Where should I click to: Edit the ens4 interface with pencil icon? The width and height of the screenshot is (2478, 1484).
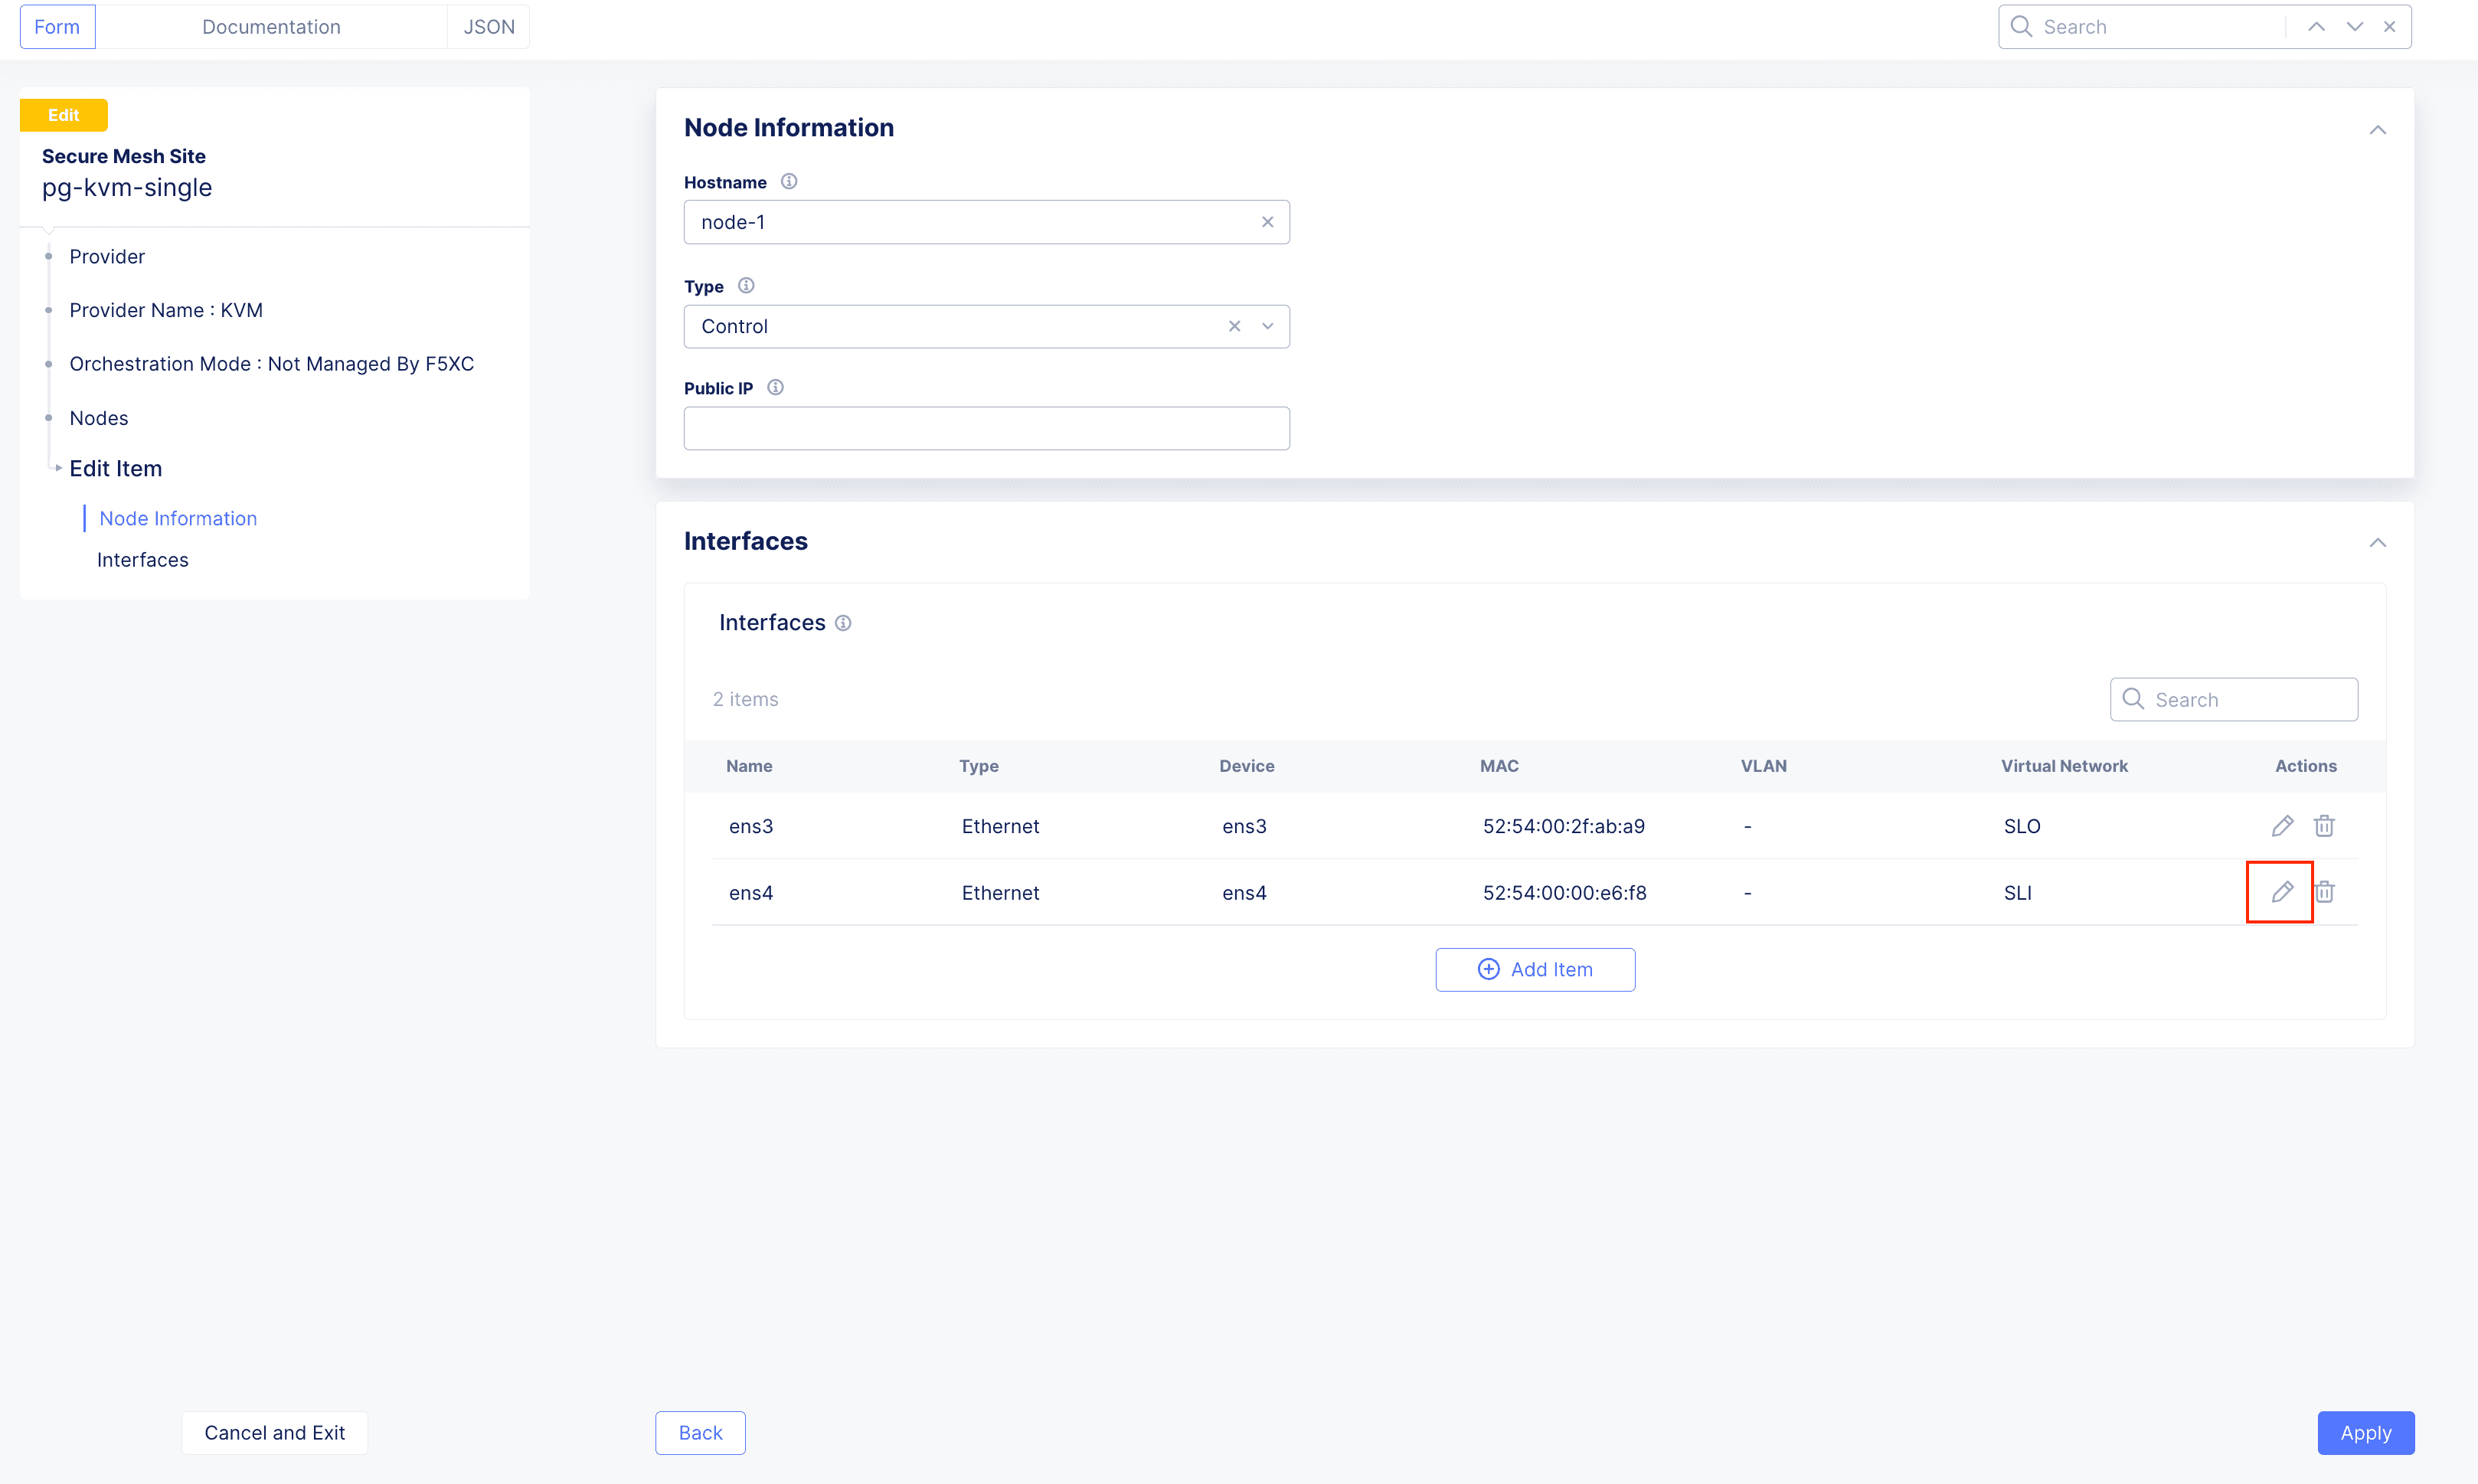pyautogui.click(x=2281, y=891)
